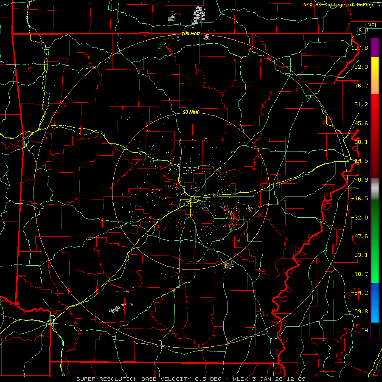Click the -47.6 value on velocity scale
The width and height of the screenshot is (382, 382).
pyautogui.click(x=360, y=236)
